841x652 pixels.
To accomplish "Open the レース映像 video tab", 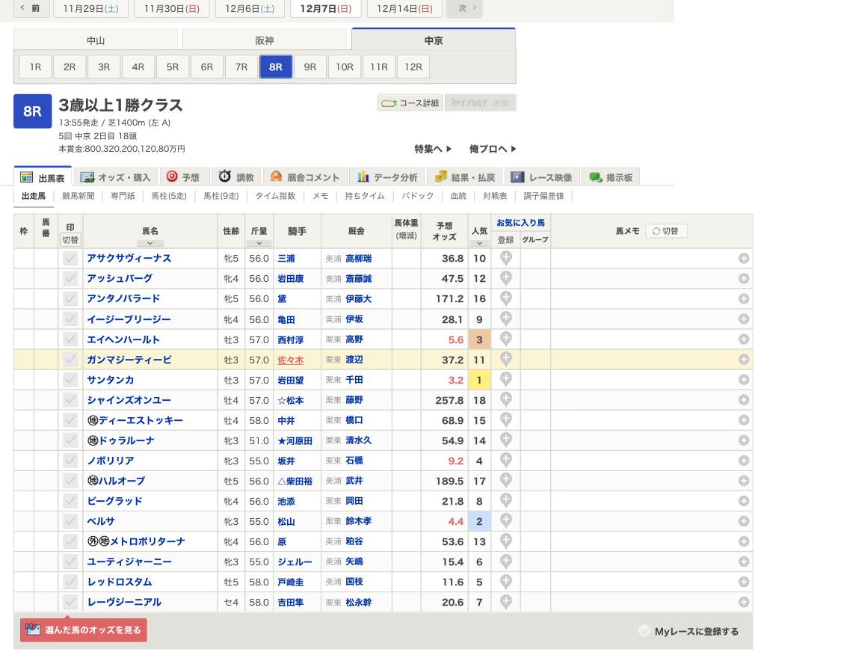I will (541, 177).
